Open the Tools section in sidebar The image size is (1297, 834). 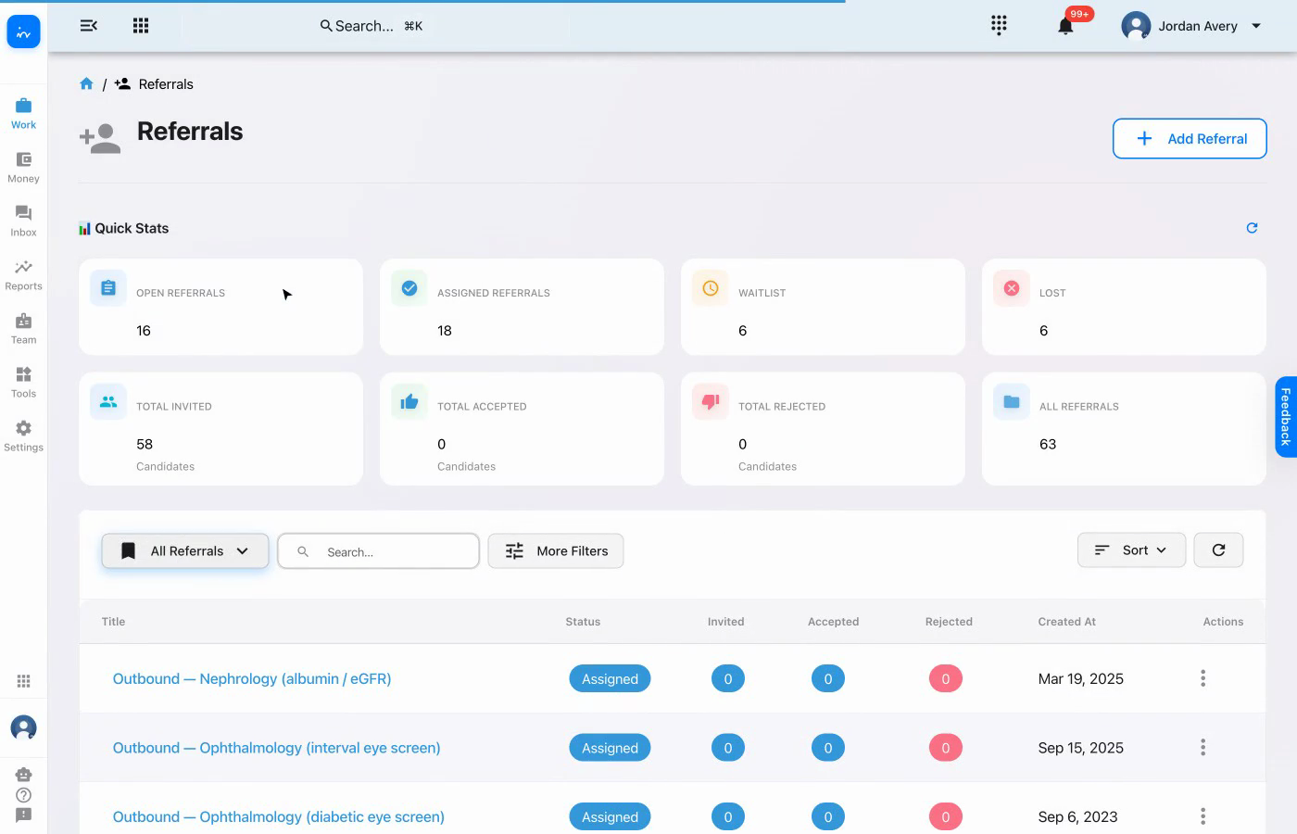coord(23,383)
